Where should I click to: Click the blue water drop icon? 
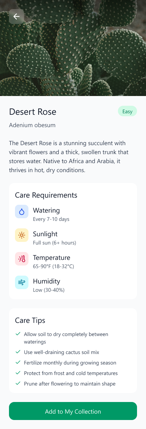click(x=22, y=211)
